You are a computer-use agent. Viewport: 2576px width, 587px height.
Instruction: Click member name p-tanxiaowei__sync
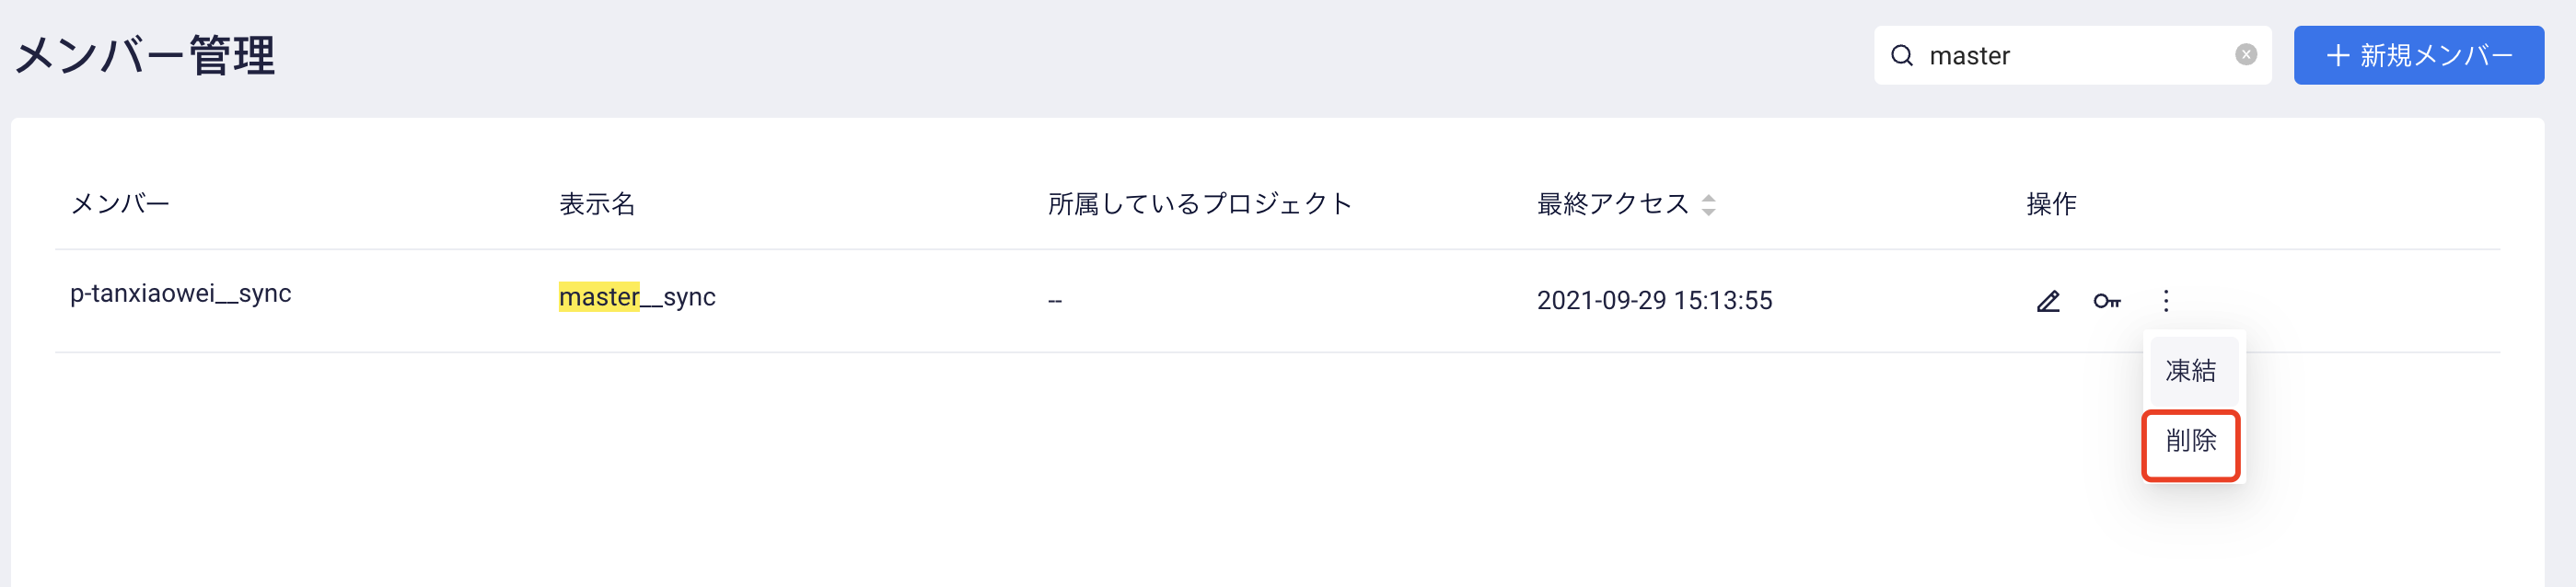coord(181,293)
